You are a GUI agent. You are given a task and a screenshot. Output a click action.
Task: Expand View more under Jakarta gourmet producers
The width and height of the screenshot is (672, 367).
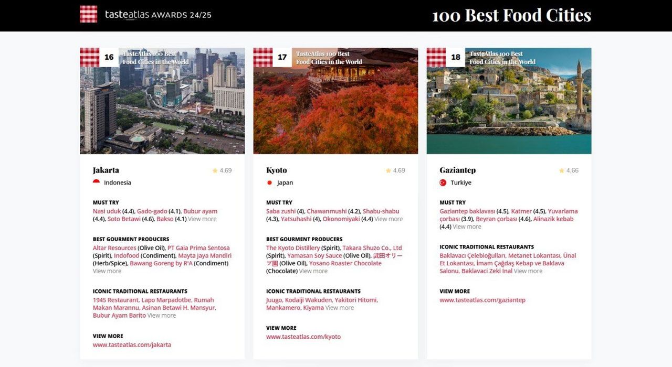click(x=107, y=271)
